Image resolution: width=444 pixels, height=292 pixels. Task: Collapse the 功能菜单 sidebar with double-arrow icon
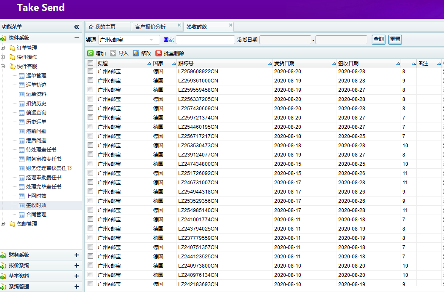[x=76, y=27]
